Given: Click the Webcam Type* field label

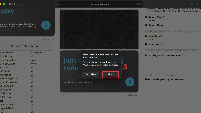Looking at the screenshot, I should [155, 17].
